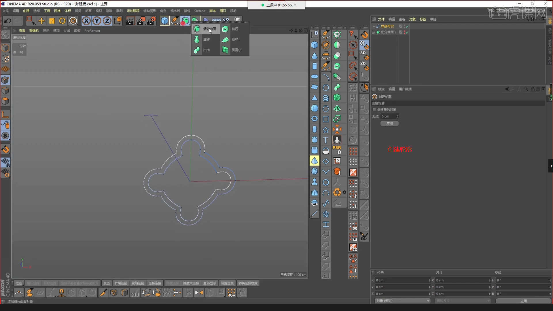This screenshot has height=311, width=553.
Task: Enable the 创建新的对象 checkbox
Action: tap(374, 109)
